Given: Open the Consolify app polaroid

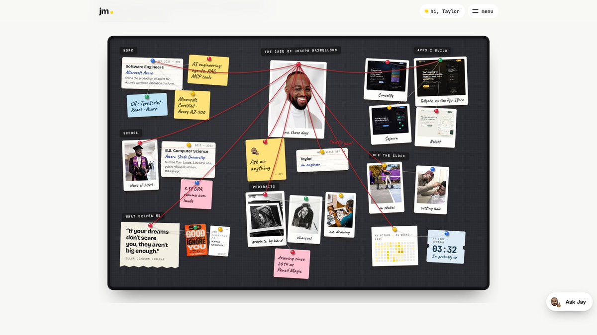Looking at the screenshot, I should [386, 79].
